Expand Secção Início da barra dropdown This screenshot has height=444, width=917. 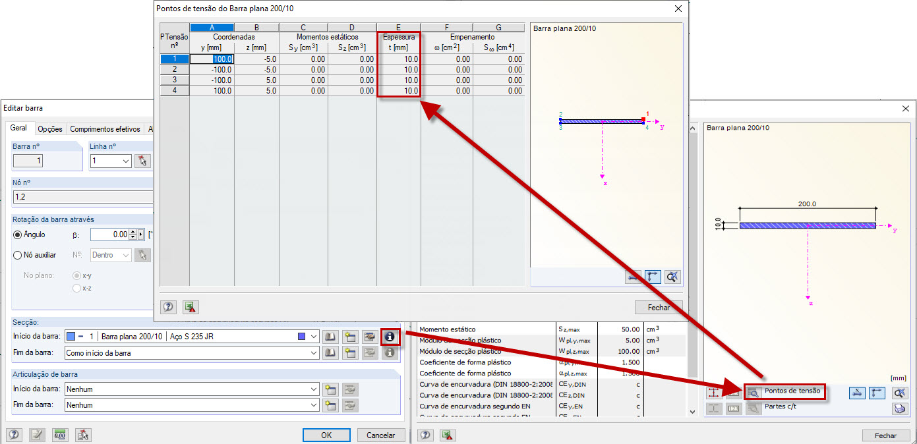point(314,337)
